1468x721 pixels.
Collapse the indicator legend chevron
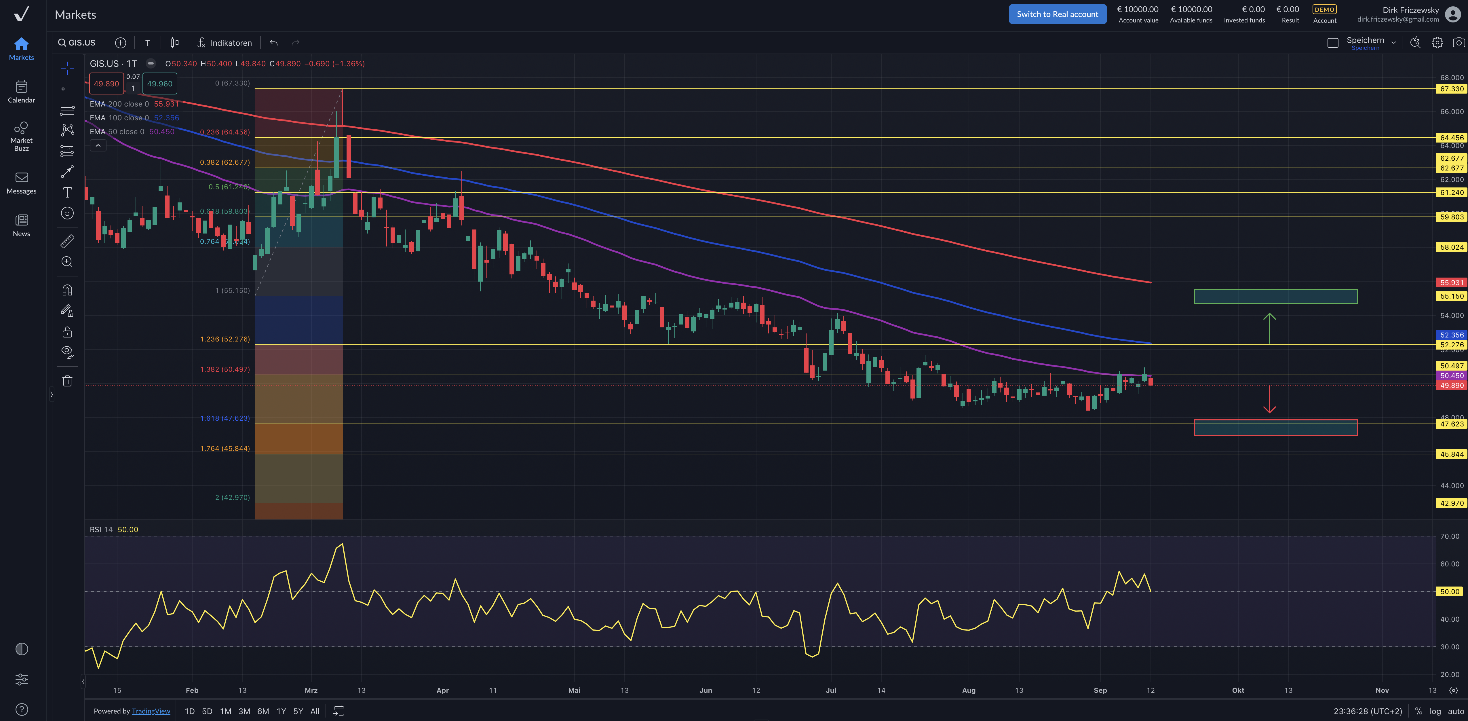point(98,146)
